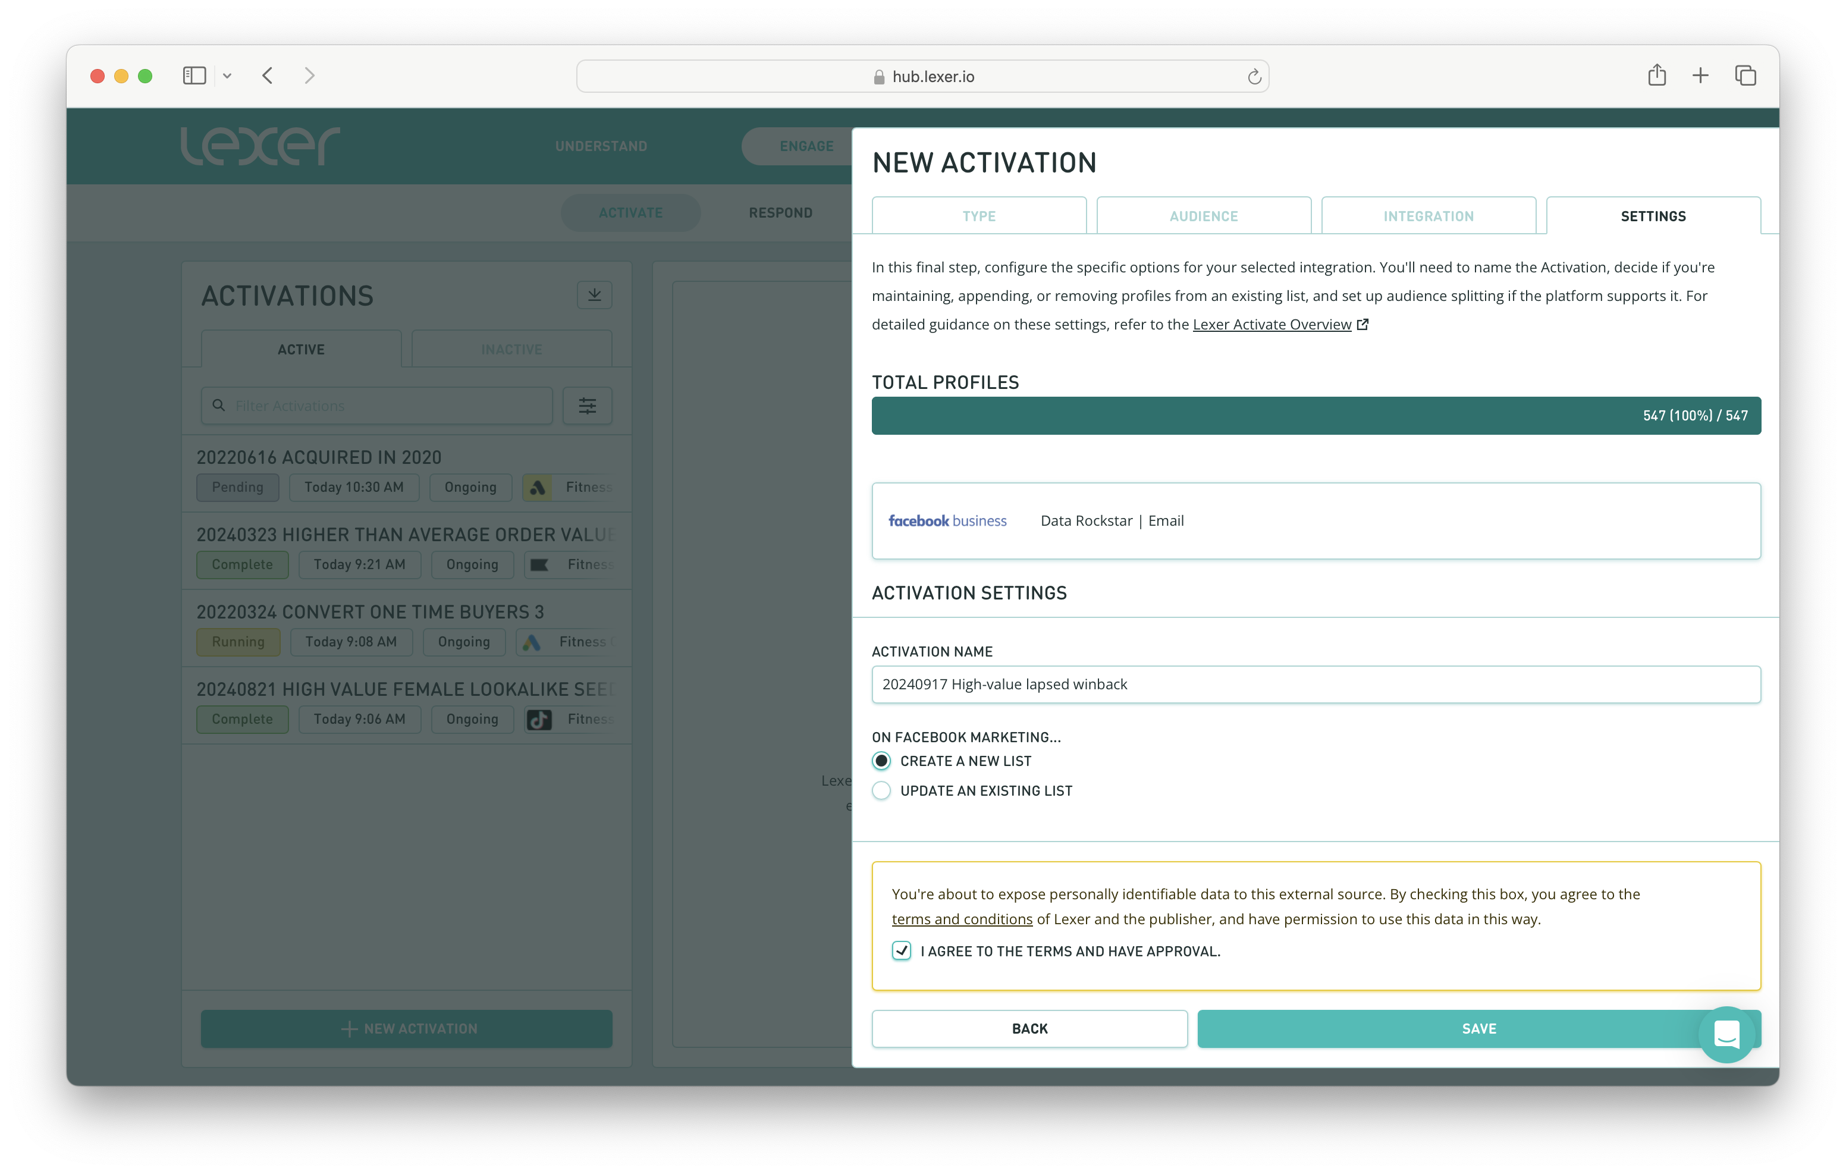Click the Google Ads icon on Acquired in 2020

tap(538, 487)
